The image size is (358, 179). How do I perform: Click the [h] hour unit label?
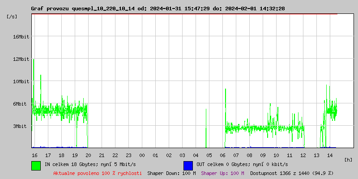(x=349, y=159)
